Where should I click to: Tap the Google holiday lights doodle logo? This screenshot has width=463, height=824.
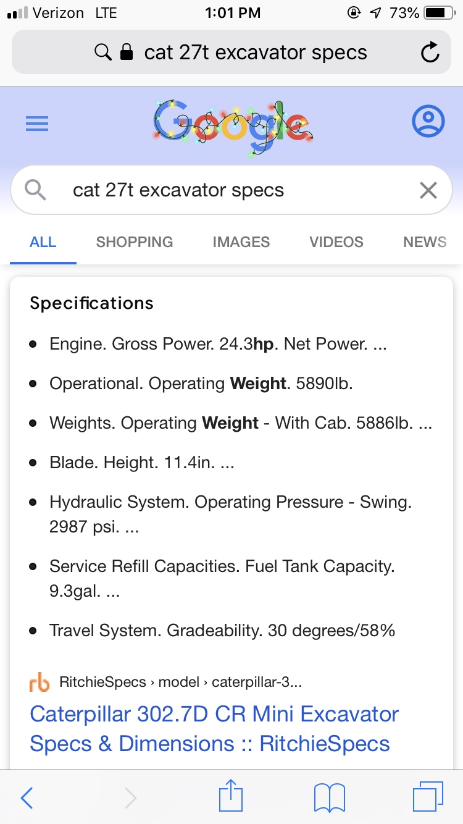pos(232,126)
